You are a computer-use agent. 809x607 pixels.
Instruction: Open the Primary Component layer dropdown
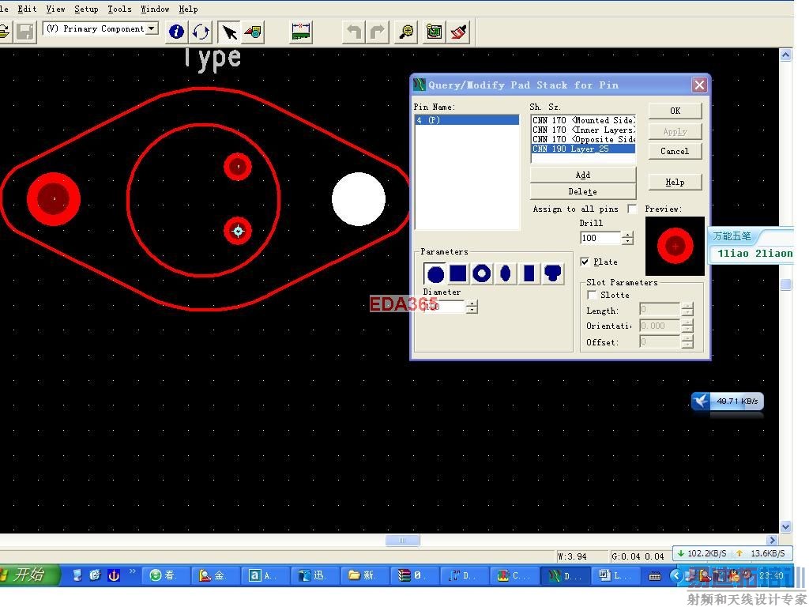pos(152,28)
